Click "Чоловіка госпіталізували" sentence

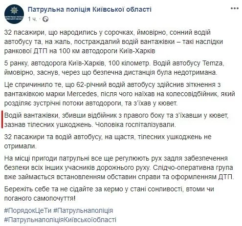[135, 125]
